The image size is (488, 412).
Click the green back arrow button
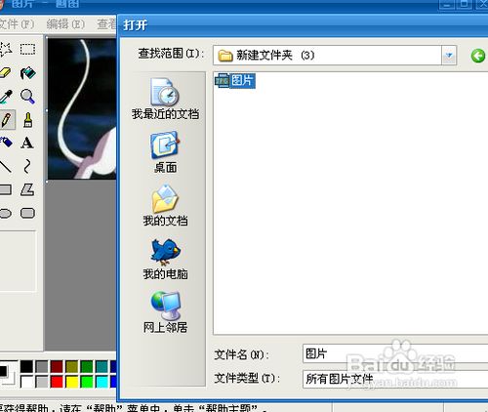click(477, 56)
